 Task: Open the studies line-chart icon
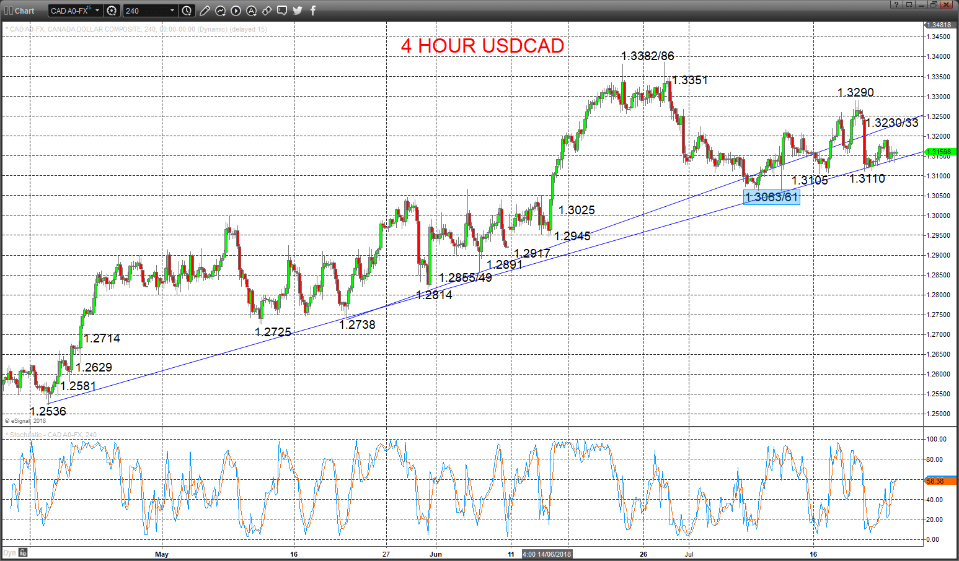(x=220, y=11)
